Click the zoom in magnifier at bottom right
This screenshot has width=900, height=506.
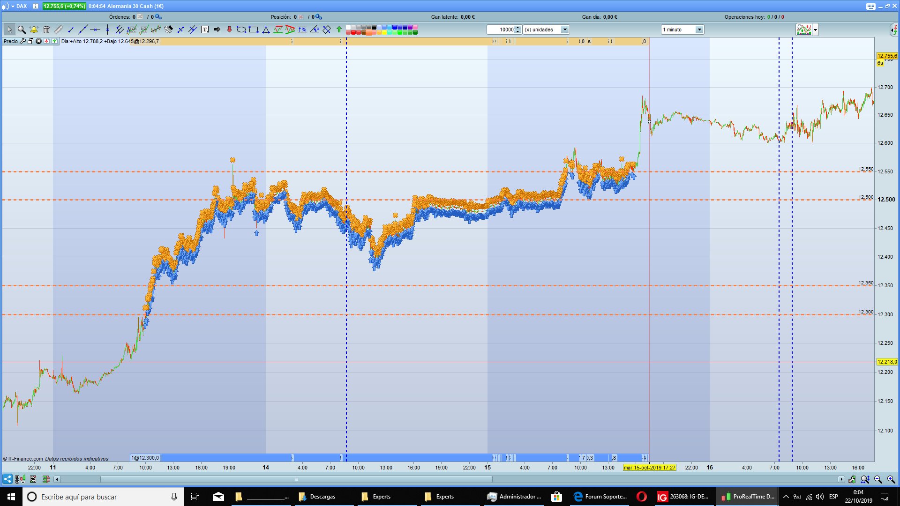click(x=891, y=479)
